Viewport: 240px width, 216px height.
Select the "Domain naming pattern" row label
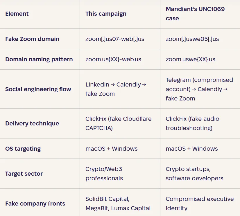click(39, 59)
